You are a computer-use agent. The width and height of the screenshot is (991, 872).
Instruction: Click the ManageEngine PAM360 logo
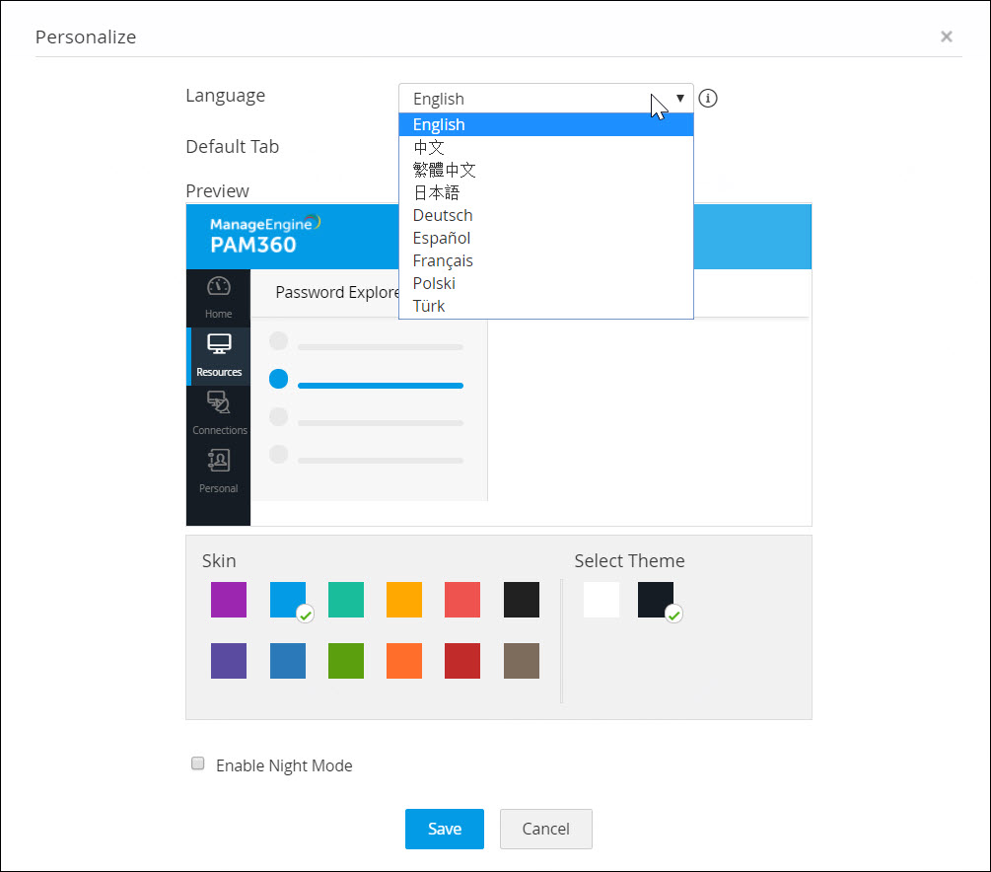click(265, 235)
